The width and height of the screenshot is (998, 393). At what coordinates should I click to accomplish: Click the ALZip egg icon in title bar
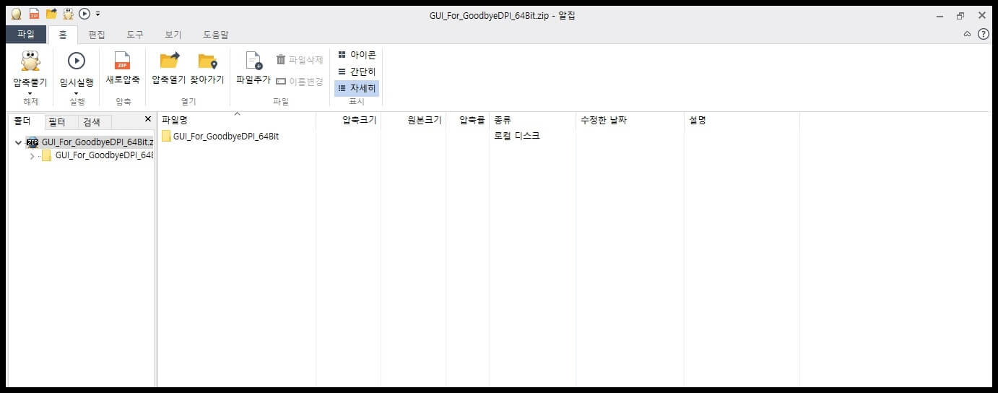point(16,14)
